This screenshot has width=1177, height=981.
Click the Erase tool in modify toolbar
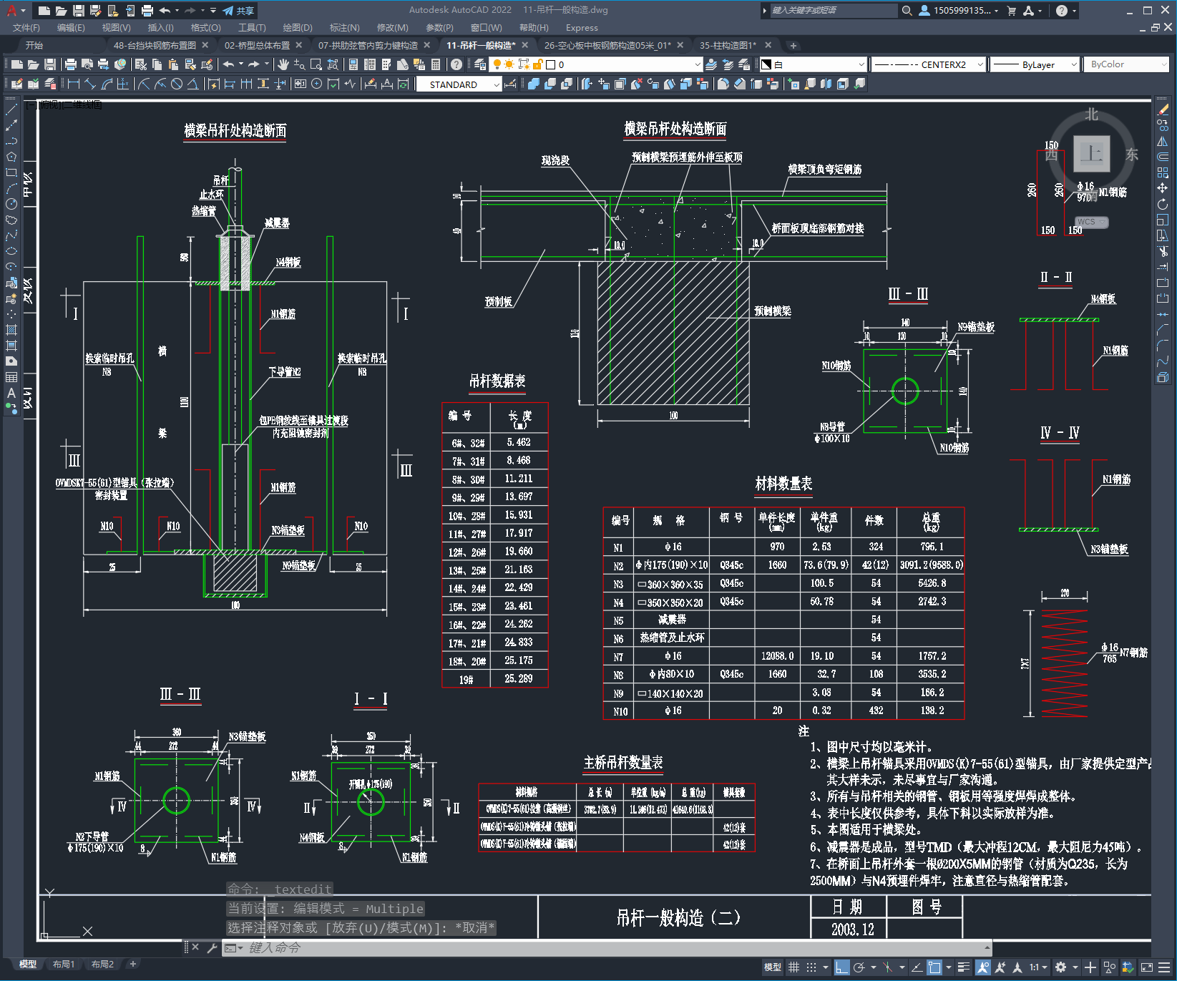tap(1163, 109)
